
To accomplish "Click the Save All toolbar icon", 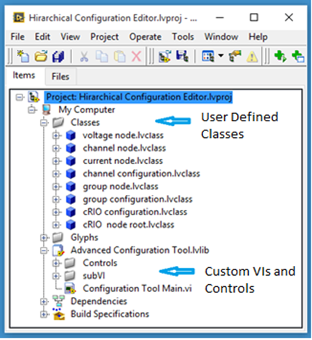I will coord(58,56).
